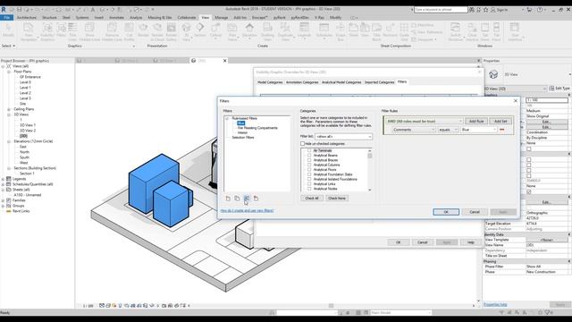
Task: Open the AND rules condition dropdown
Action: (425, 121)
